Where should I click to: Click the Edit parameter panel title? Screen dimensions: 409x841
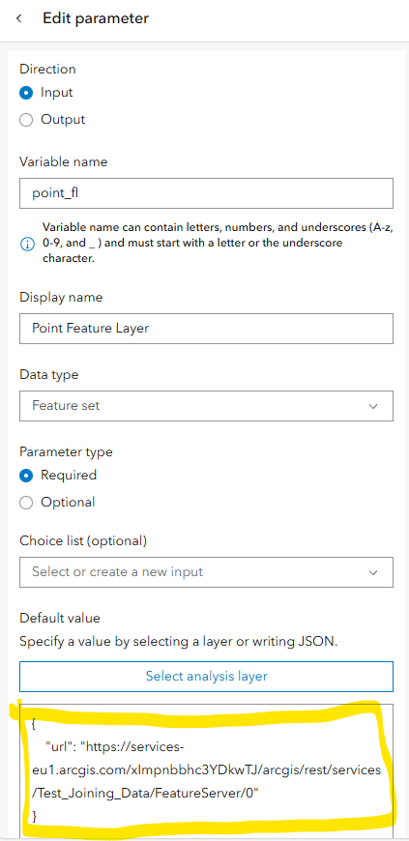coord(96,18)
